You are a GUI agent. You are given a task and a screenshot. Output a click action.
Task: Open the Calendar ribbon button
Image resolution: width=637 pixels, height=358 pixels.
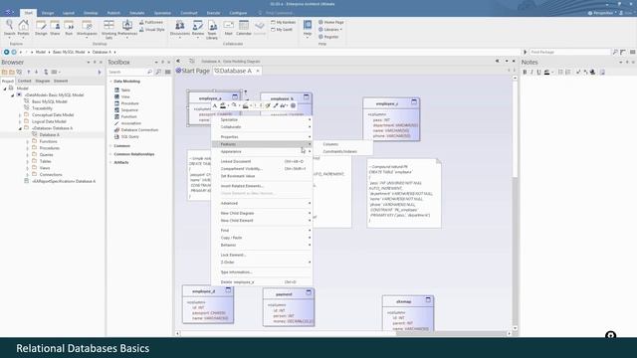[x=244, y=28]
